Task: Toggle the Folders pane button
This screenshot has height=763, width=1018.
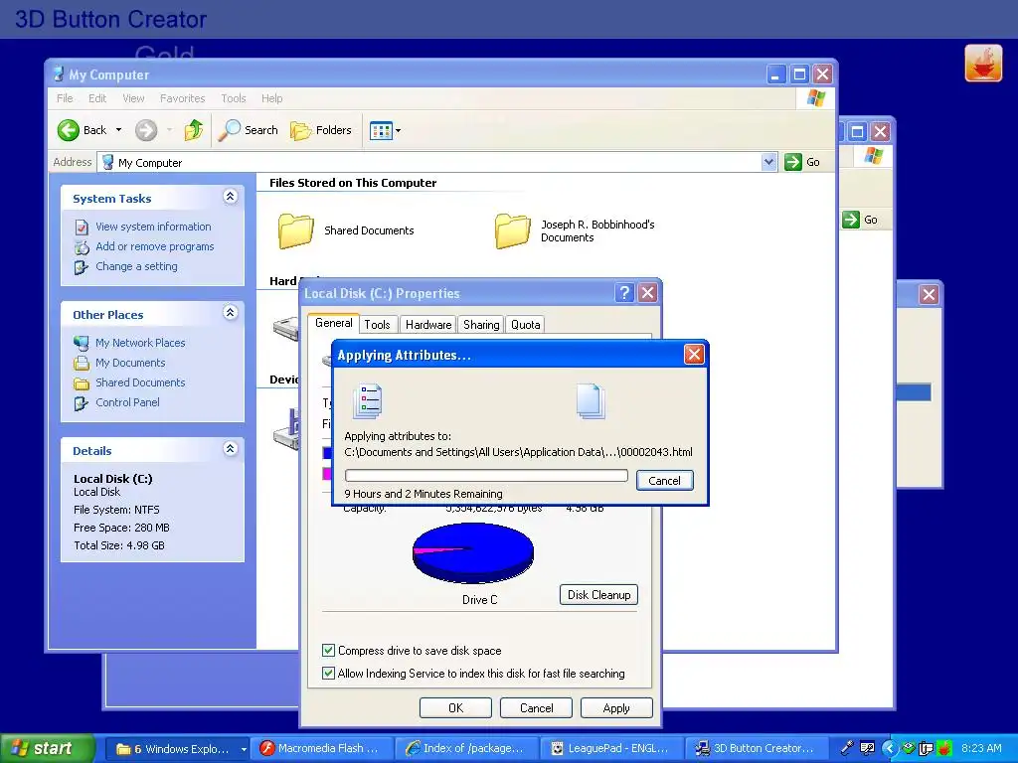Action: [x=321, y=130]
